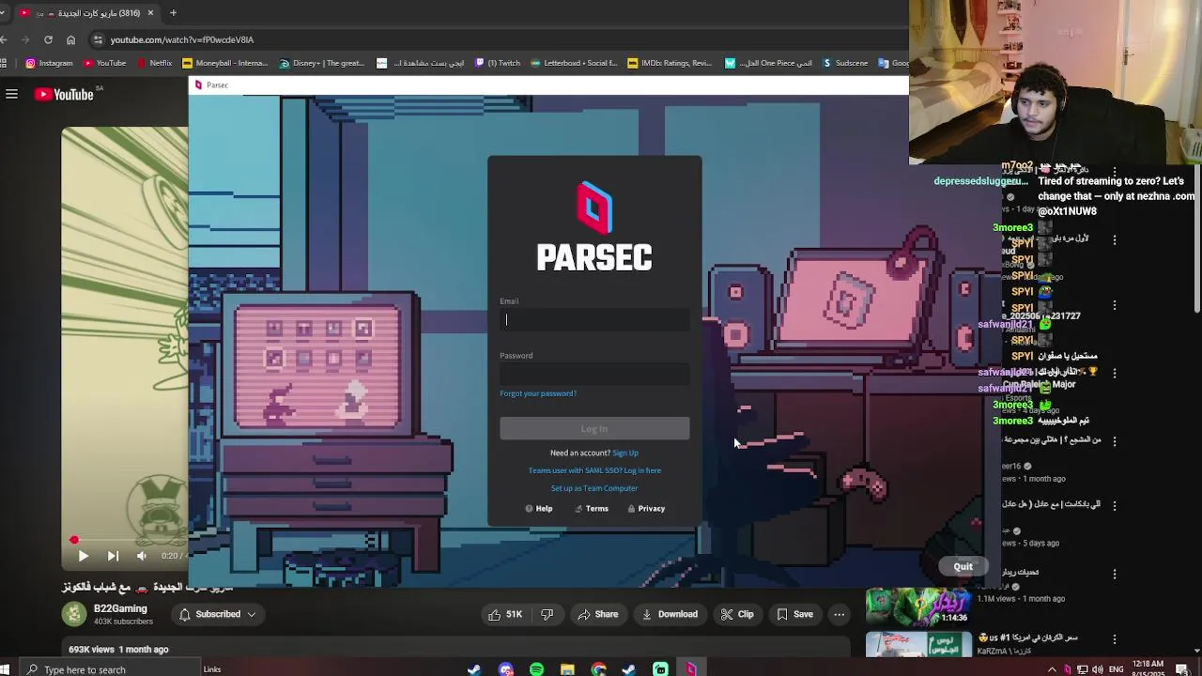This screenshot has width=1202, height=676.
Task: Open the Windows notification center
Action: [x=1182, y=669]
